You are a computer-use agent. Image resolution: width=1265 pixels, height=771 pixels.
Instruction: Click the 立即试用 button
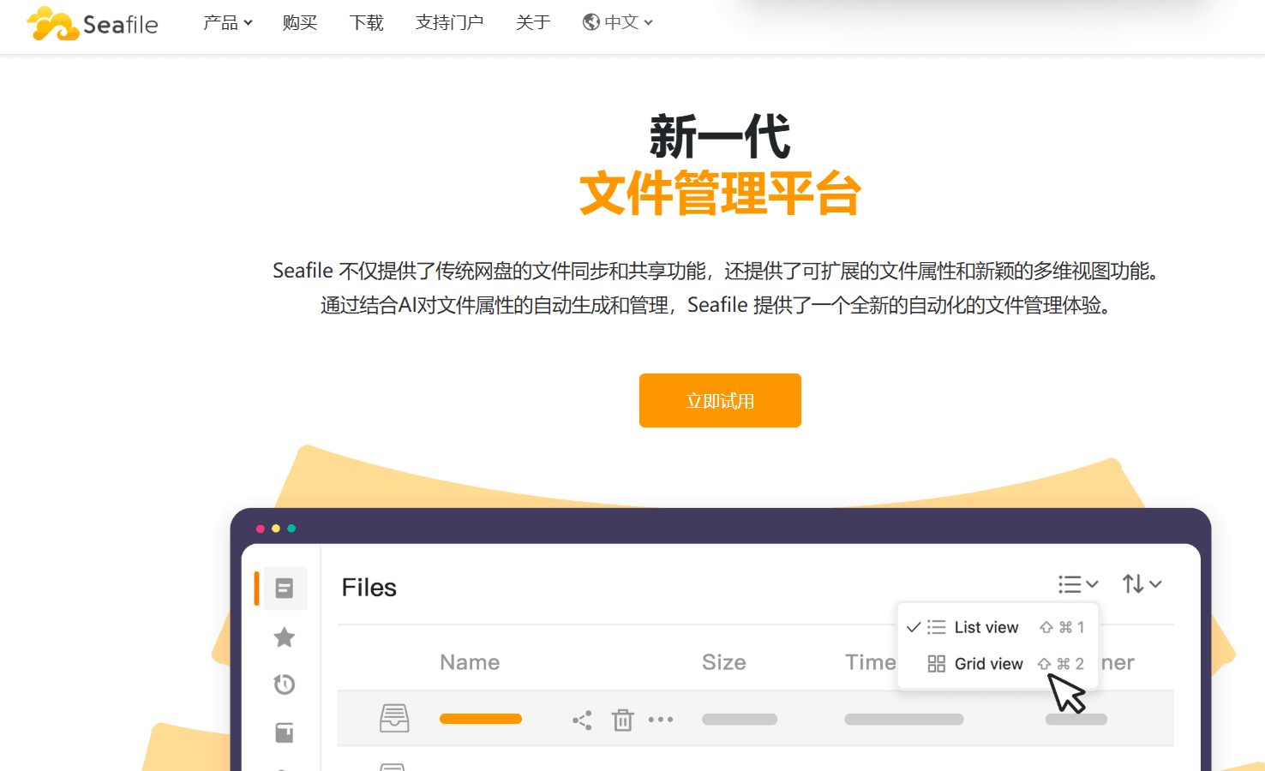(x=720, y=400)
